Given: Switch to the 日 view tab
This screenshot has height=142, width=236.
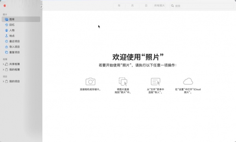Looking at the screenshot, I should tap(146, 5).
